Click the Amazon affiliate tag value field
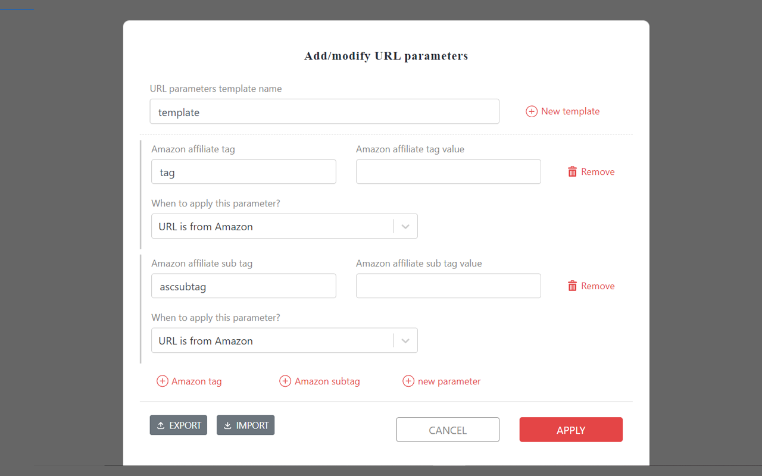 [x=448, y=172]
